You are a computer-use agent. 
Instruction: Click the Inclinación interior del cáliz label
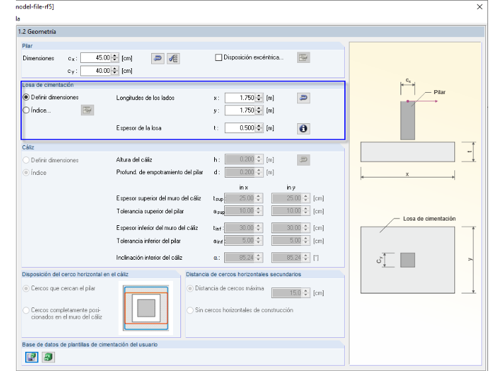coord(149,258)
